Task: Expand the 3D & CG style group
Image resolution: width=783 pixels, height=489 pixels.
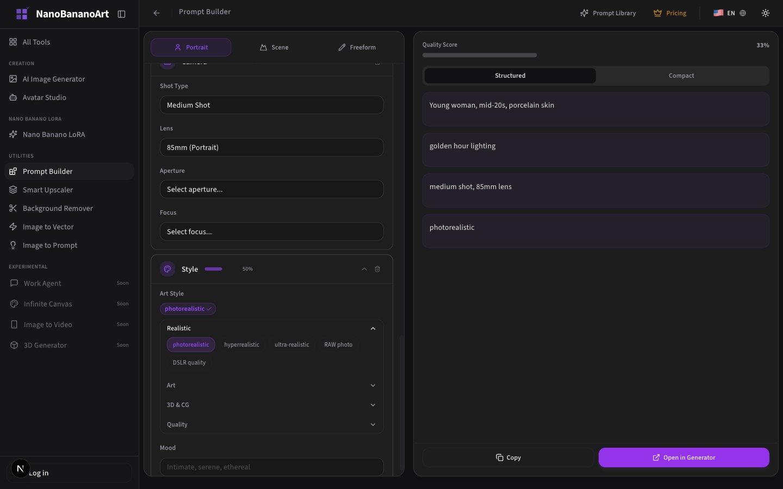Action: point(271,405)
